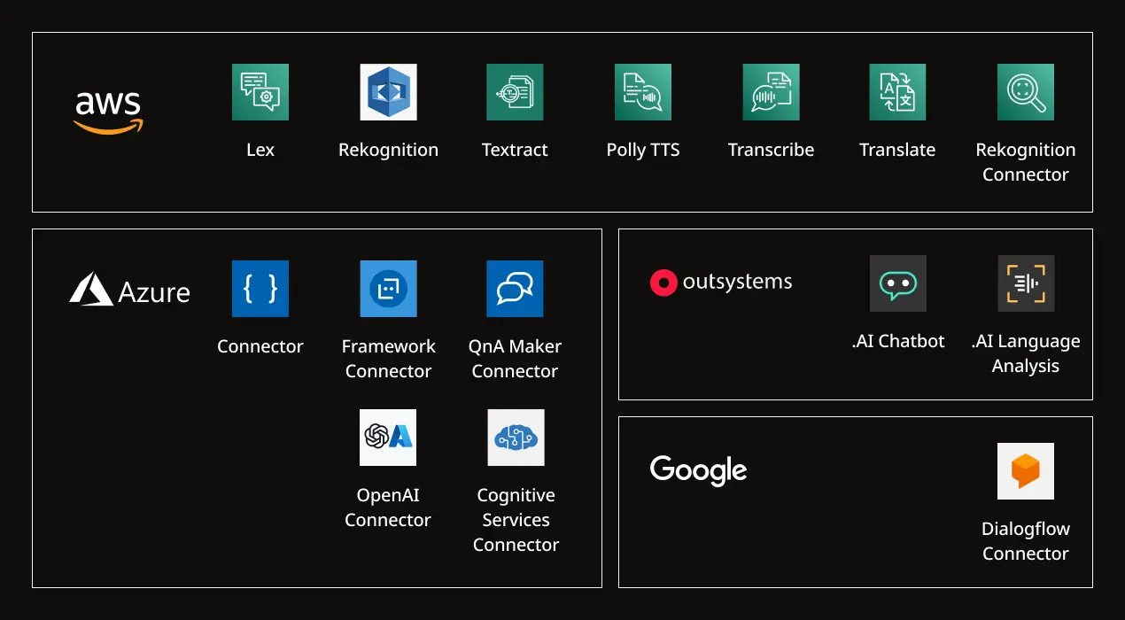
Task: Open the Textract icon
Action: [x=515, y=91]
